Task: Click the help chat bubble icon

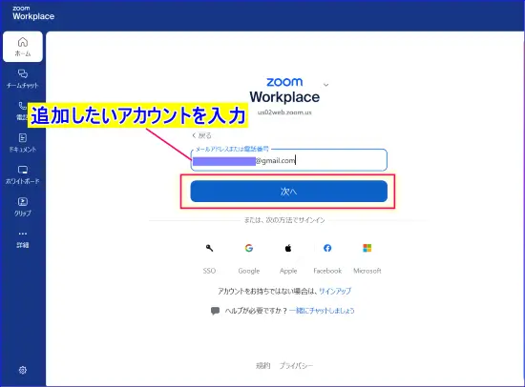Action: click(215, 311)
